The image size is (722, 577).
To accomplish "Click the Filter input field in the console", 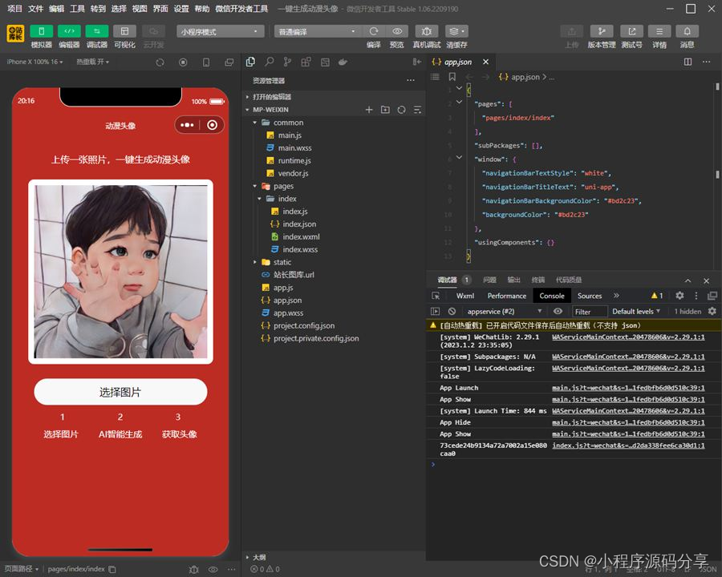I will (x=590, y=311).
